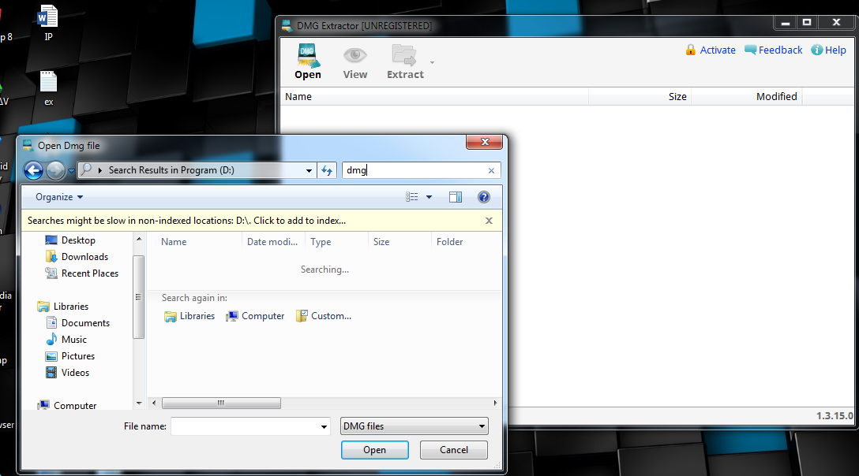Search again in Libraries
The width and height of the screenshot is (859, 476).
189,316
